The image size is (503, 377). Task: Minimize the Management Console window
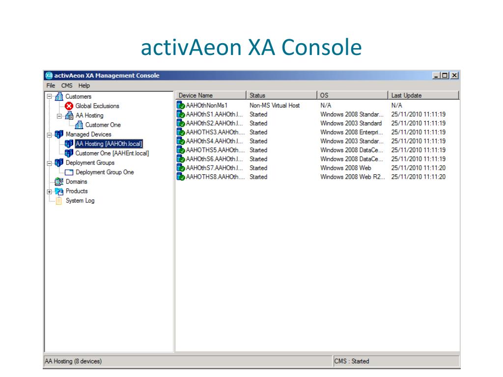[436, 76]
